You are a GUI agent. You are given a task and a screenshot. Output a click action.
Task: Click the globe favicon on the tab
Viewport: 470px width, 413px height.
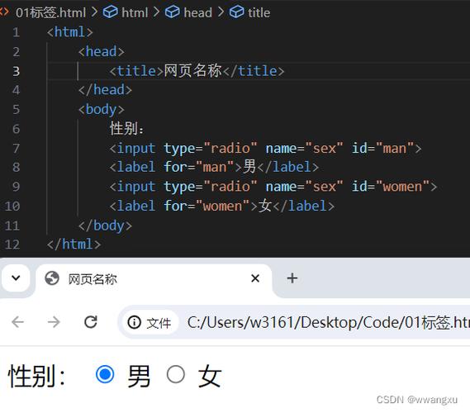point(52,278)
